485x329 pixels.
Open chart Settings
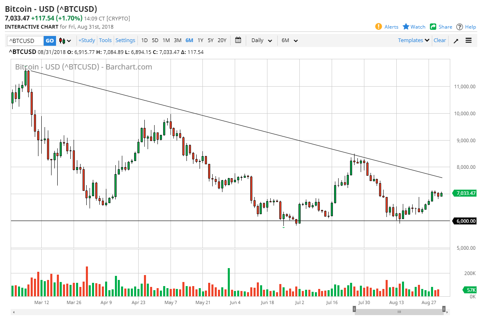click(x=125, y=40)
